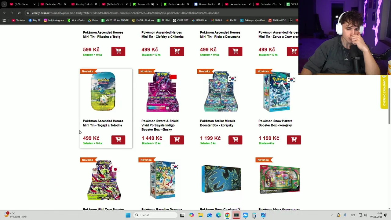This screenshot has height=220, width=391.
Task: Add Pikachu a Tepig Mini Tin to cart
Action: [x=118, y=51]
